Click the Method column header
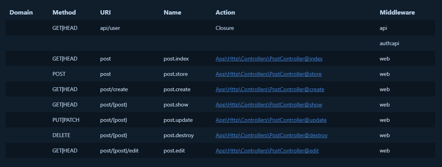Image resolution: width=442 pixels, height=167 pixels. [x=64, y=13]
